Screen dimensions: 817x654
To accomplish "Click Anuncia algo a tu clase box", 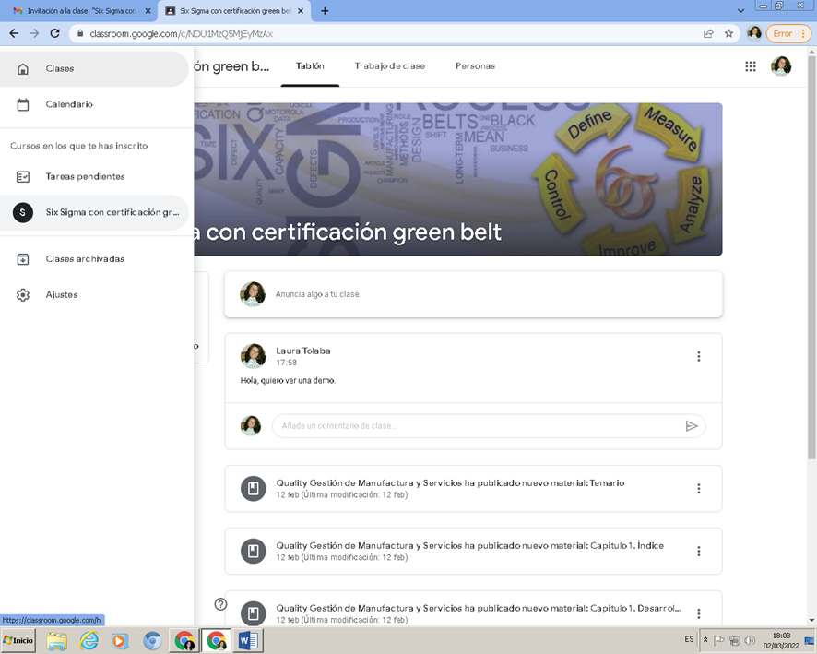I will [x=473, y=294].
